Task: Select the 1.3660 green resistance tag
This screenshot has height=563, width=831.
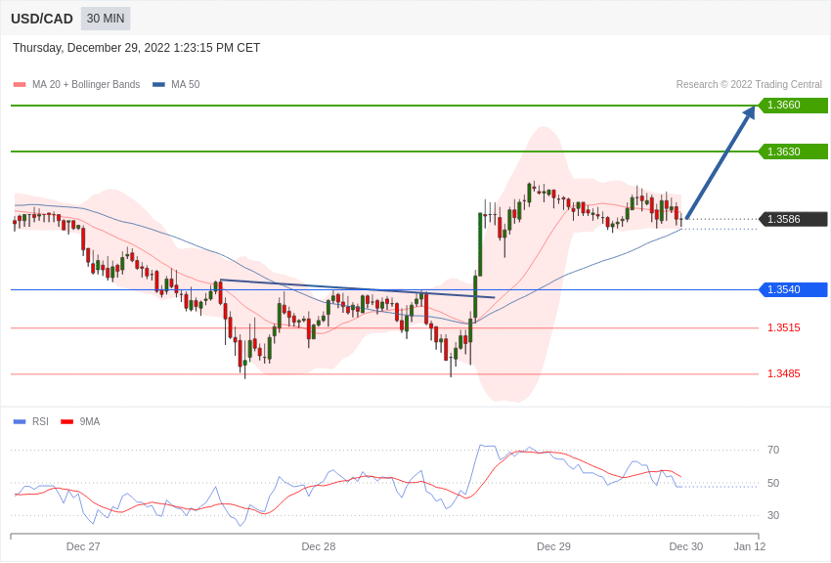Action: [794, 105]
